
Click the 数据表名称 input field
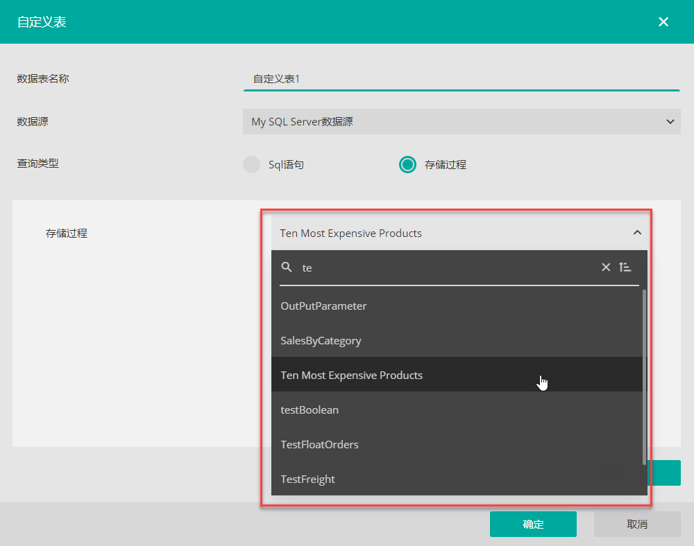461,79
